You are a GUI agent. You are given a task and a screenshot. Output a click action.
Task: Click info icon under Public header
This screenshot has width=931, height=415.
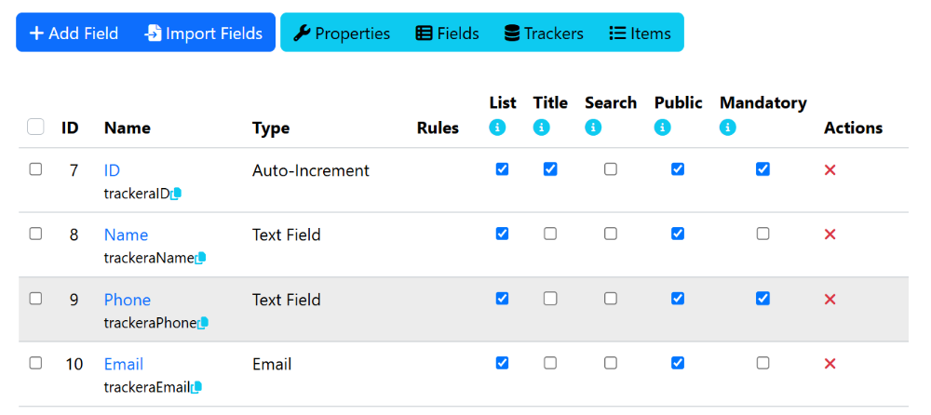tap(663, 127)
